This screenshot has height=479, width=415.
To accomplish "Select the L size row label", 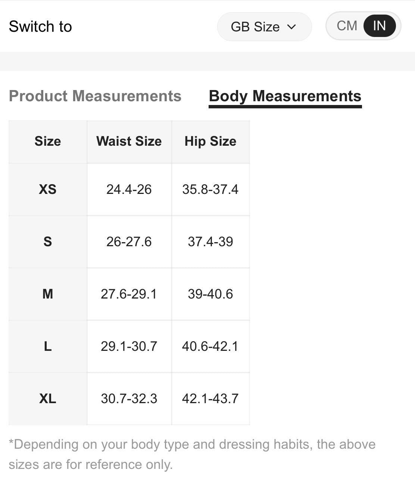I will tap(48, 346).
